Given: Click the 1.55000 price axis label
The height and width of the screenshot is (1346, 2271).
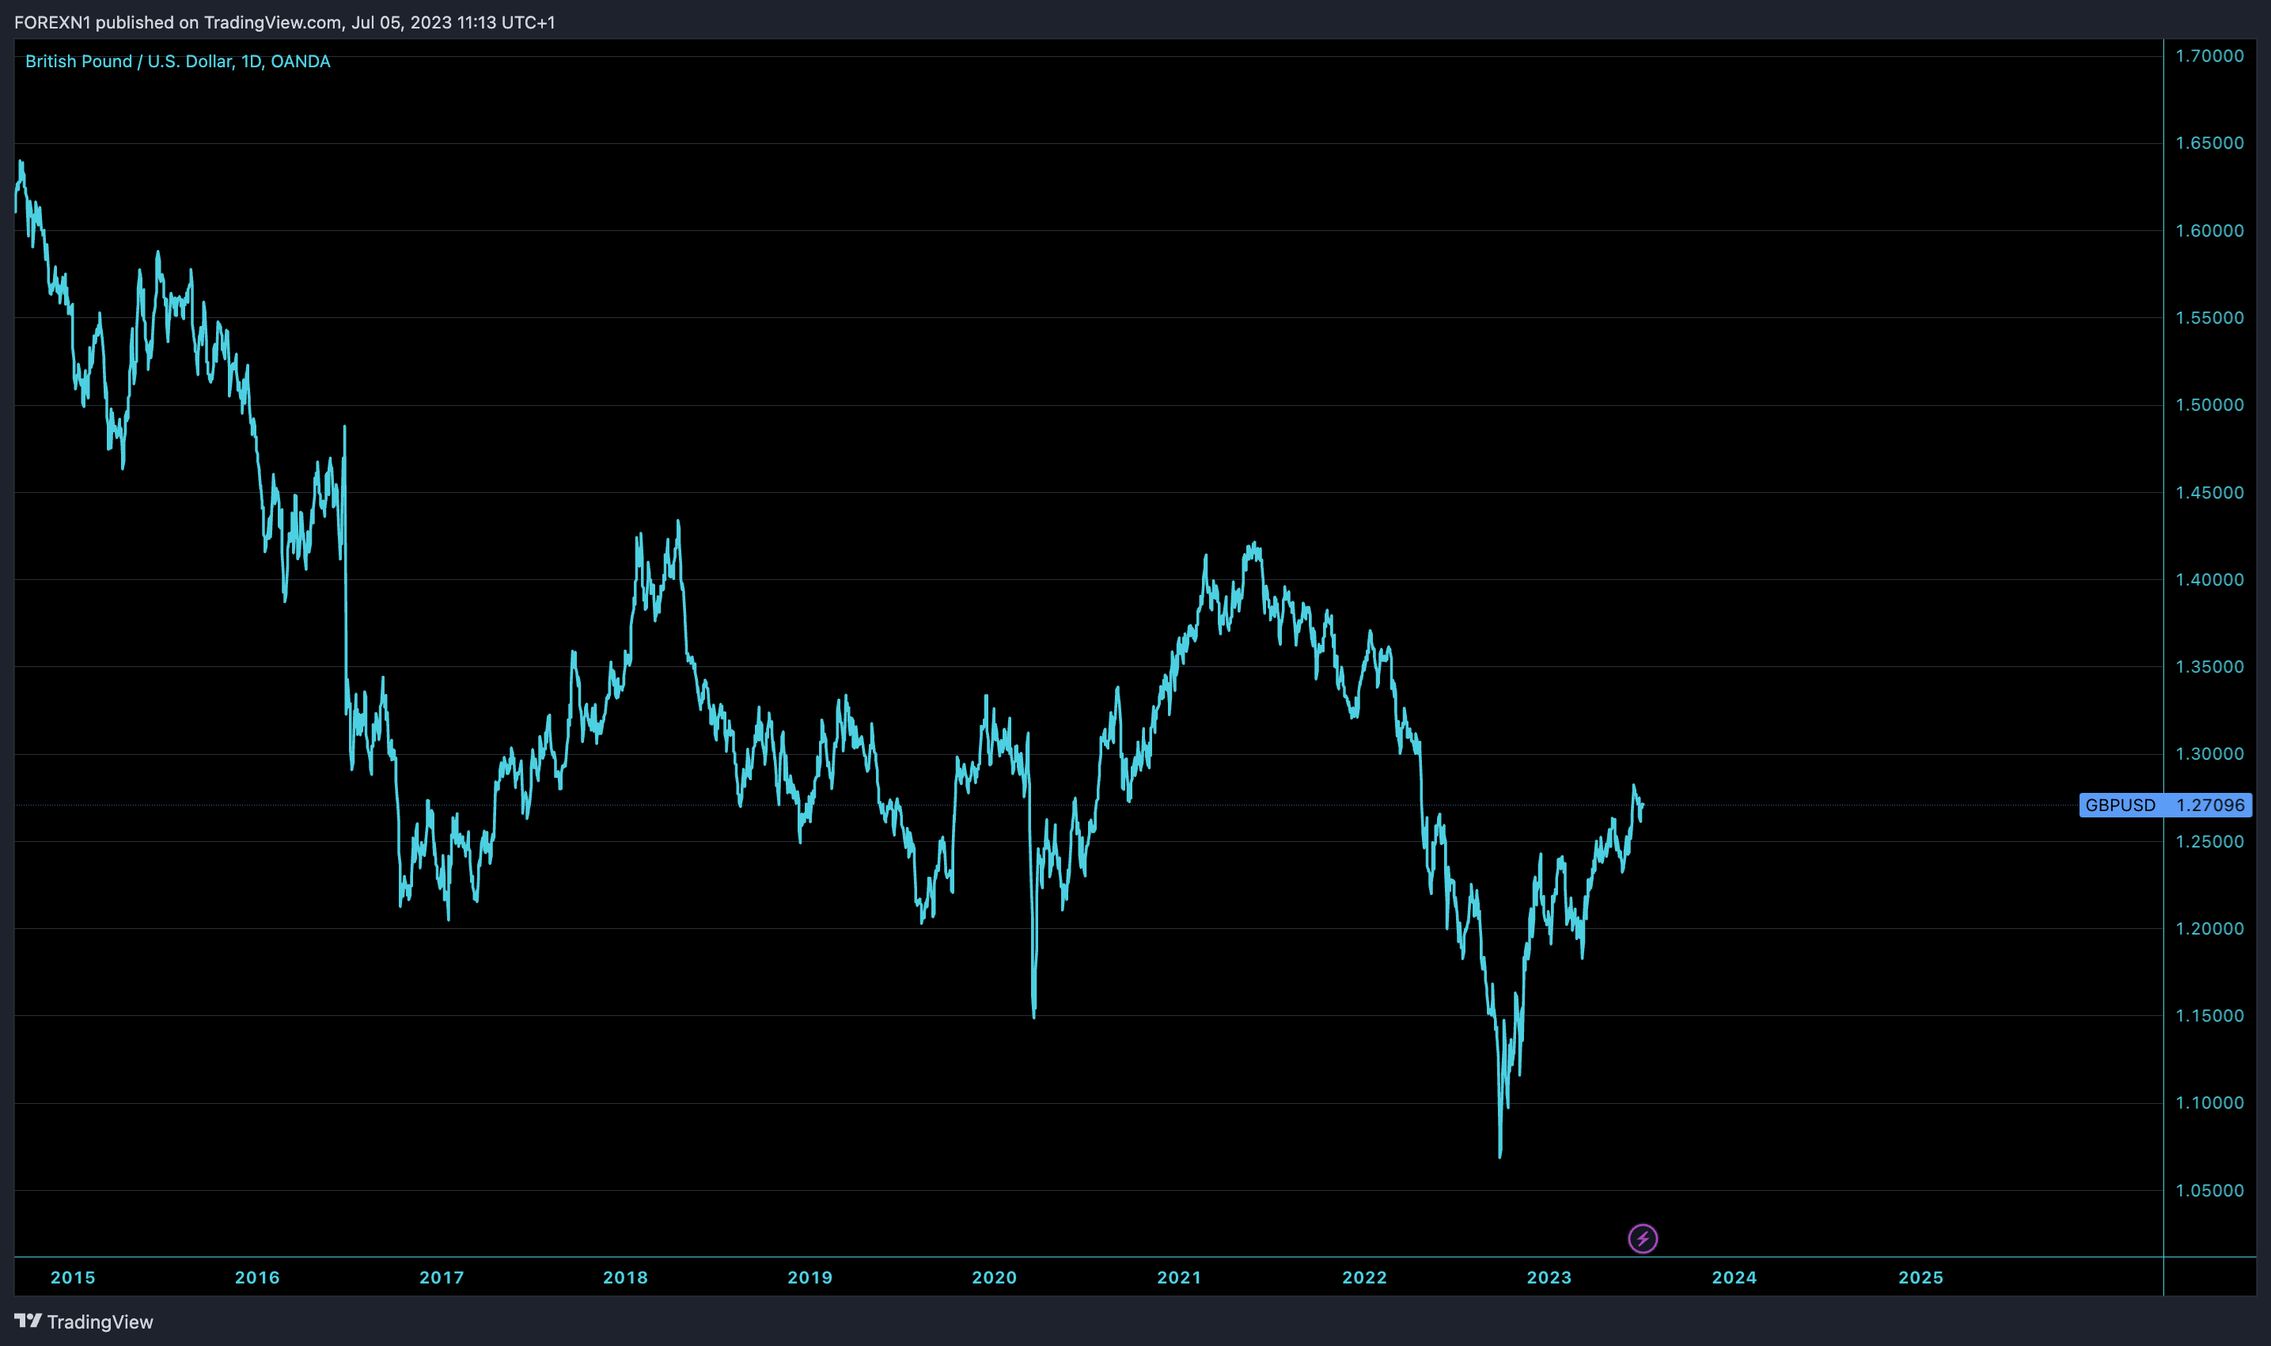Looking at the screenshot, I should click(2209, 317).
